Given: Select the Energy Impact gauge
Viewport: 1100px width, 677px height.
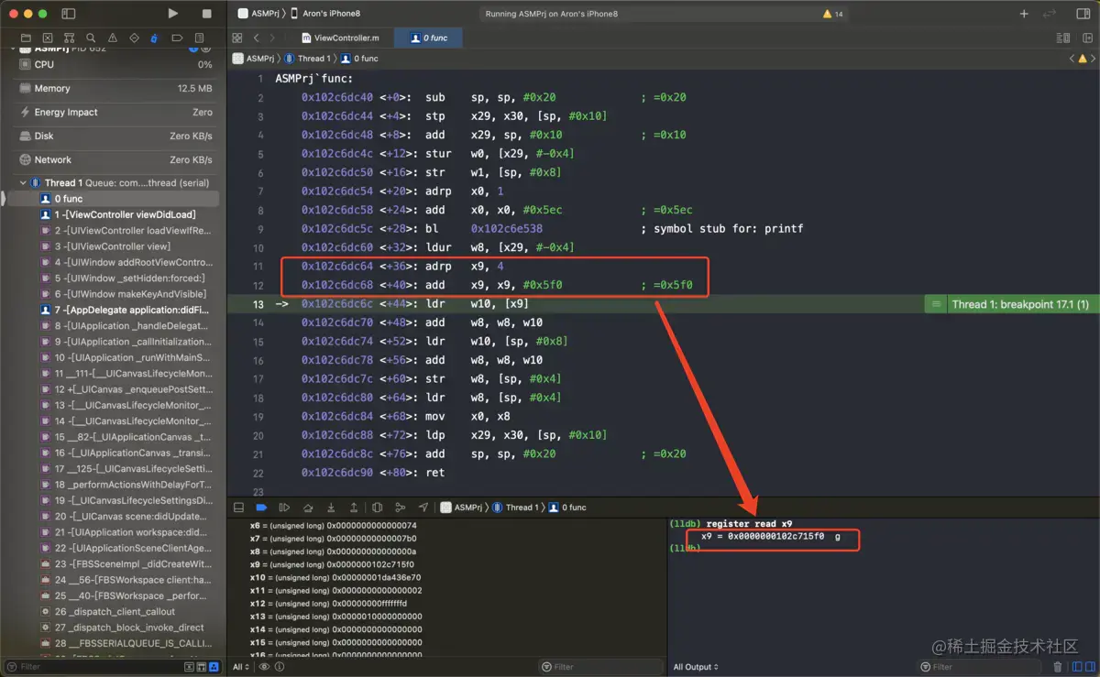Looking at the screenshot, I should [115, 112].
